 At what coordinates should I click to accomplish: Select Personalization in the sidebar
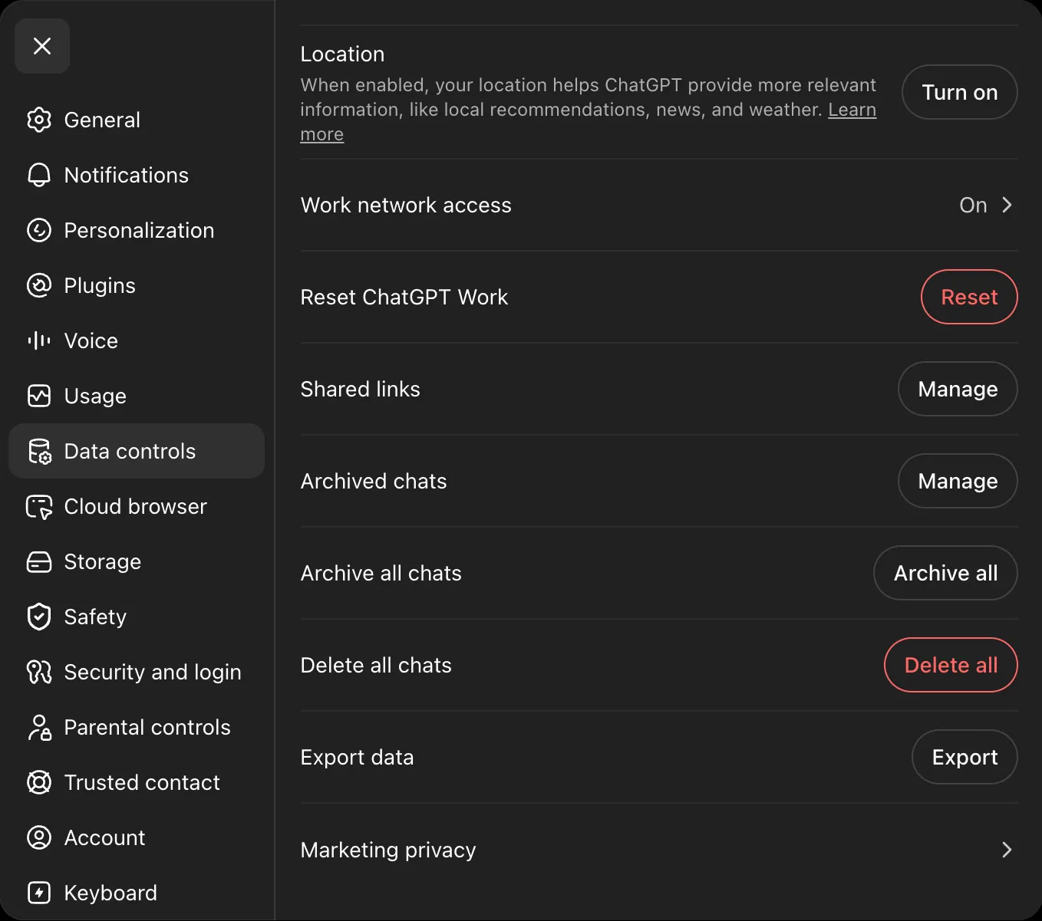pos(137,230)
